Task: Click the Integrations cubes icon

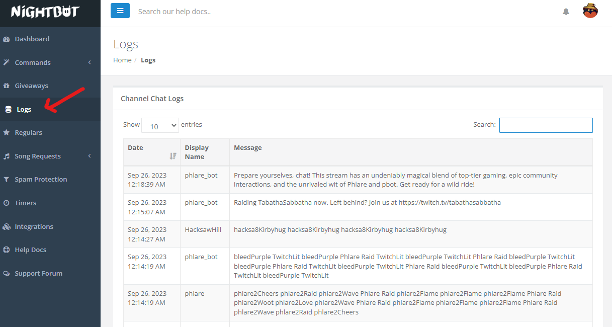Action: (7, 226)
